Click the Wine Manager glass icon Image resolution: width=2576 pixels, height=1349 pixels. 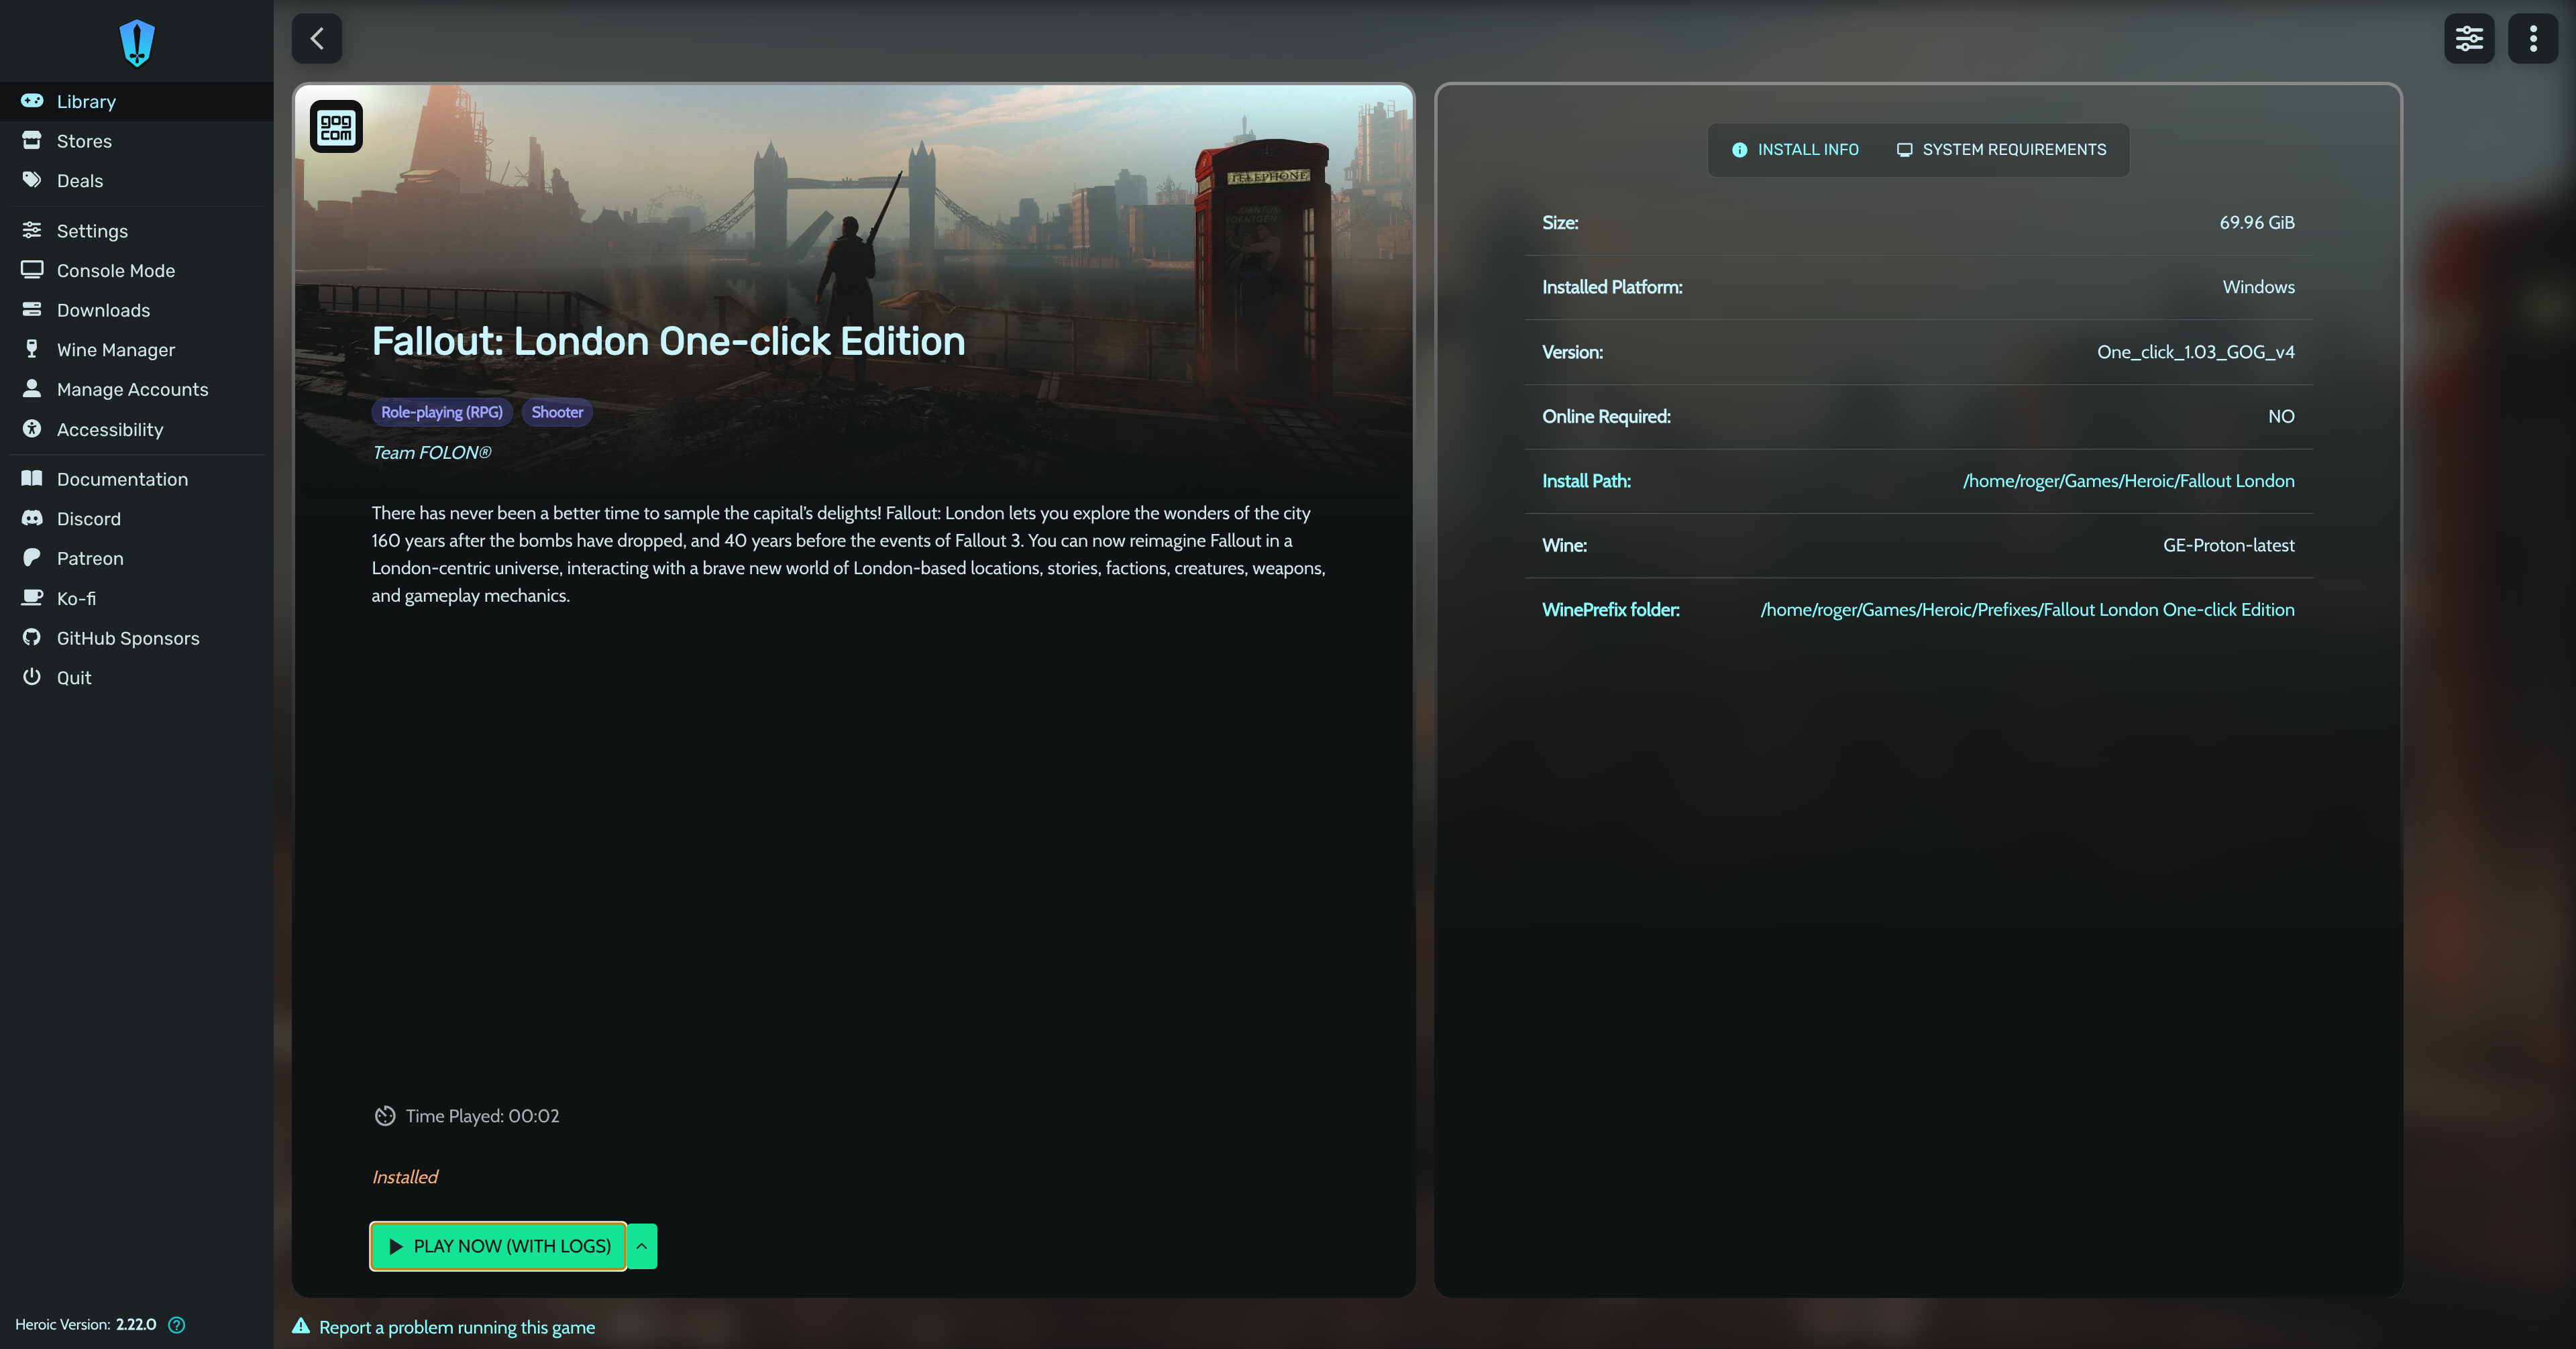32,349
